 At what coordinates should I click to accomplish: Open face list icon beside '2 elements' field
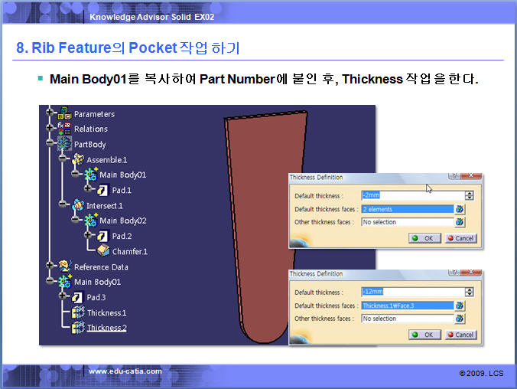[460, 209]
